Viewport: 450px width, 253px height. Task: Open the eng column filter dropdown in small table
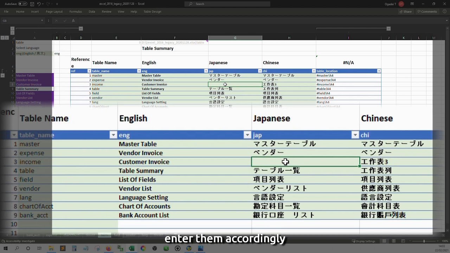pos(206,71)
